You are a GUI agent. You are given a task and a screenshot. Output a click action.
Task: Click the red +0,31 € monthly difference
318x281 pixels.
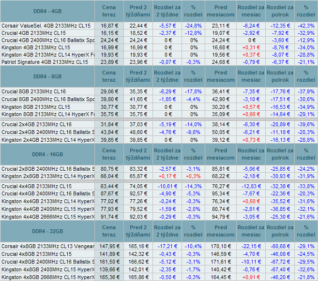coord(251,47)
